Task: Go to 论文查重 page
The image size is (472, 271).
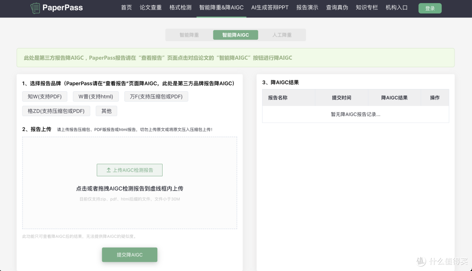Action: coord(150,7)
